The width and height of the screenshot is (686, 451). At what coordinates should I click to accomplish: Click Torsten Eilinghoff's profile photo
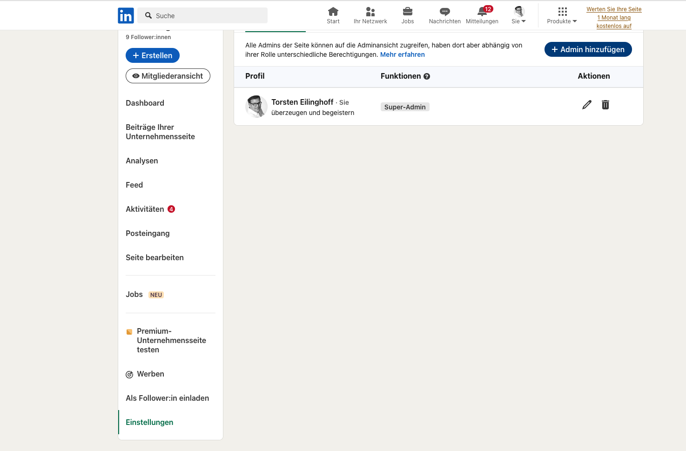256,107
